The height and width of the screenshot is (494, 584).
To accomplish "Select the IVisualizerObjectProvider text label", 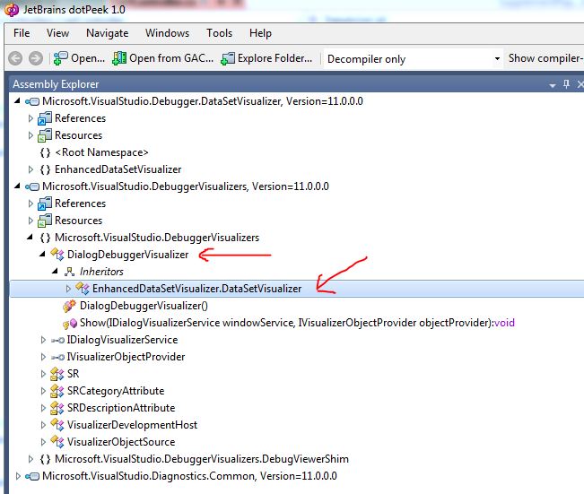I will (x=126, y=357).
